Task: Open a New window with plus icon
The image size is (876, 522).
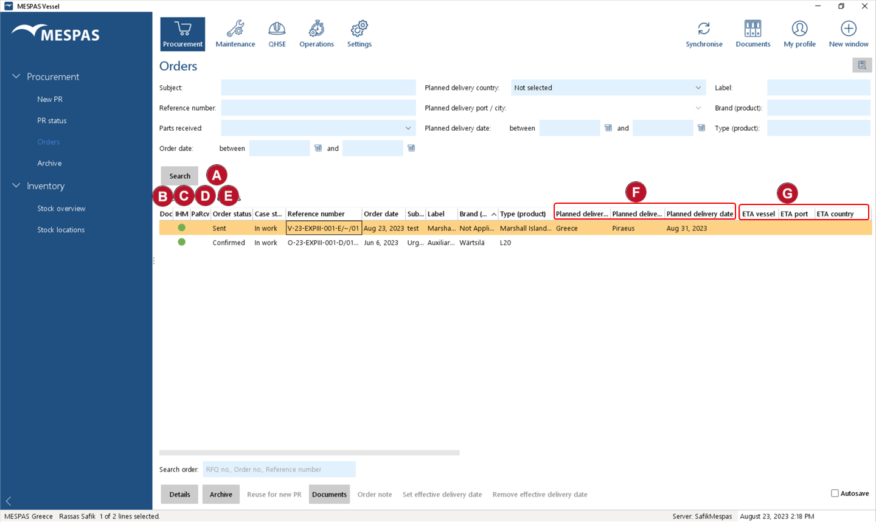Action: click(848, 29)
